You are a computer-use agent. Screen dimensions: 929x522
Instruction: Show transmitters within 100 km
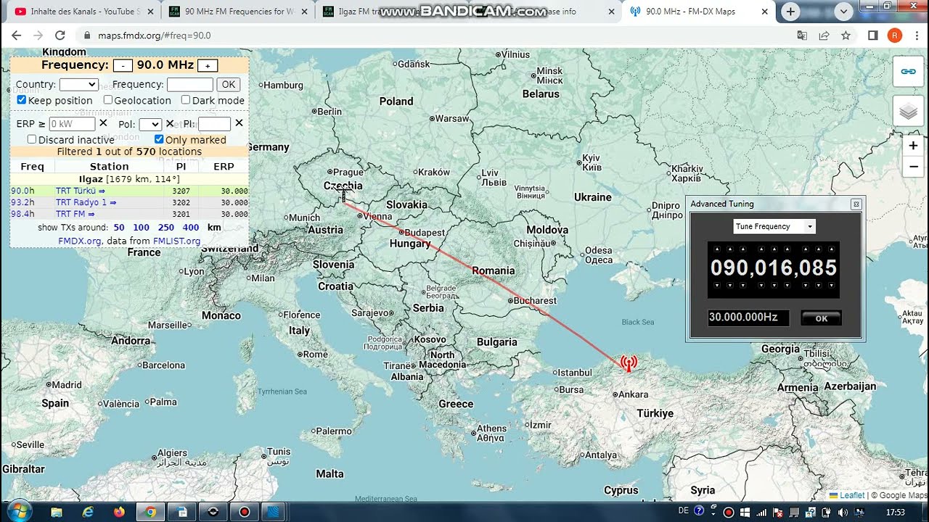pos(141,228)
